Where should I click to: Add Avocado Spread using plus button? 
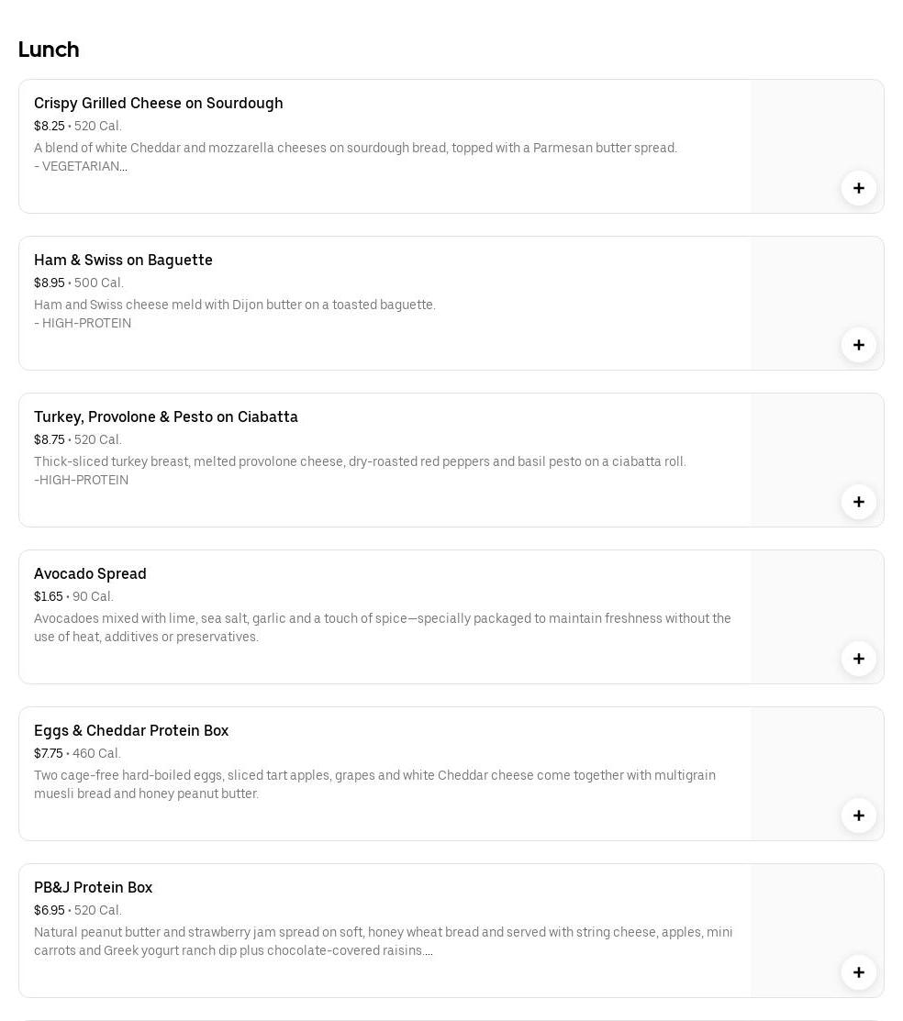click(x=858, y=659)
